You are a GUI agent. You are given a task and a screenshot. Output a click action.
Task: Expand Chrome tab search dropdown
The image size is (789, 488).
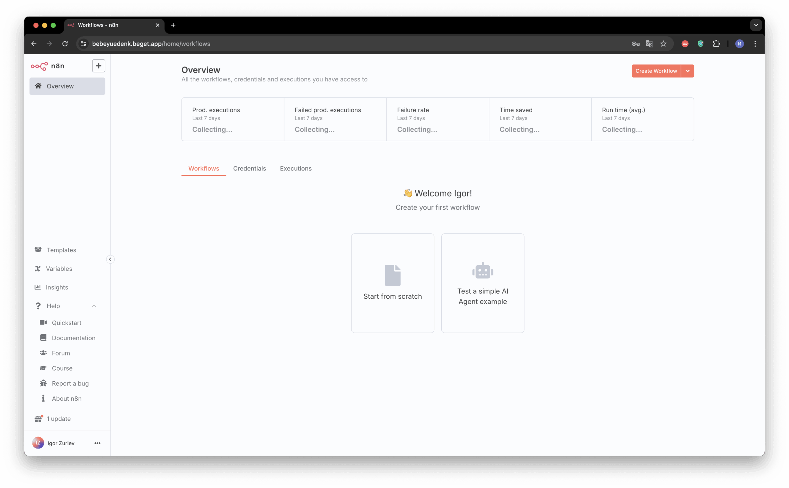point(755,25)
